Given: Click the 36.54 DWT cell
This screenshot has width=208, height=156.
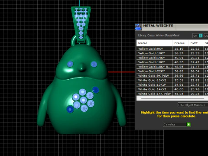Looking at the screenshot, I should click(196, 71).
